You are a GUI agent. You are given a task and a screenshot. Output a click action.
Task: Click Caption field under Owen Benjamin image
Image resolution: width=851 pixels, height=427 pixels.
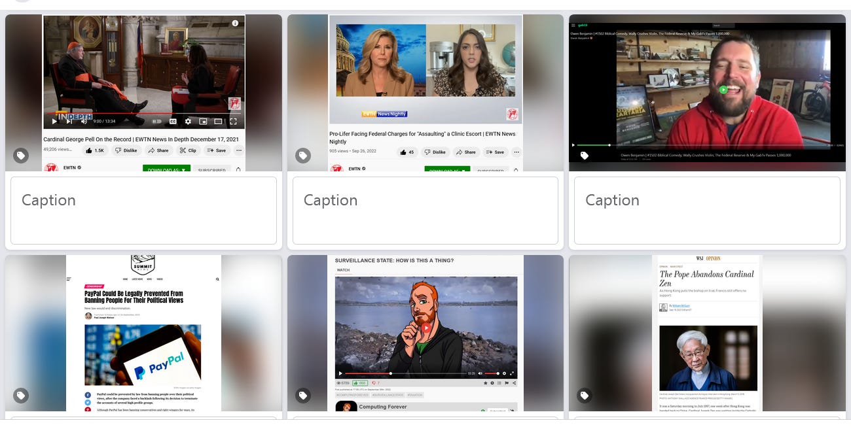[x=707, y=211]
